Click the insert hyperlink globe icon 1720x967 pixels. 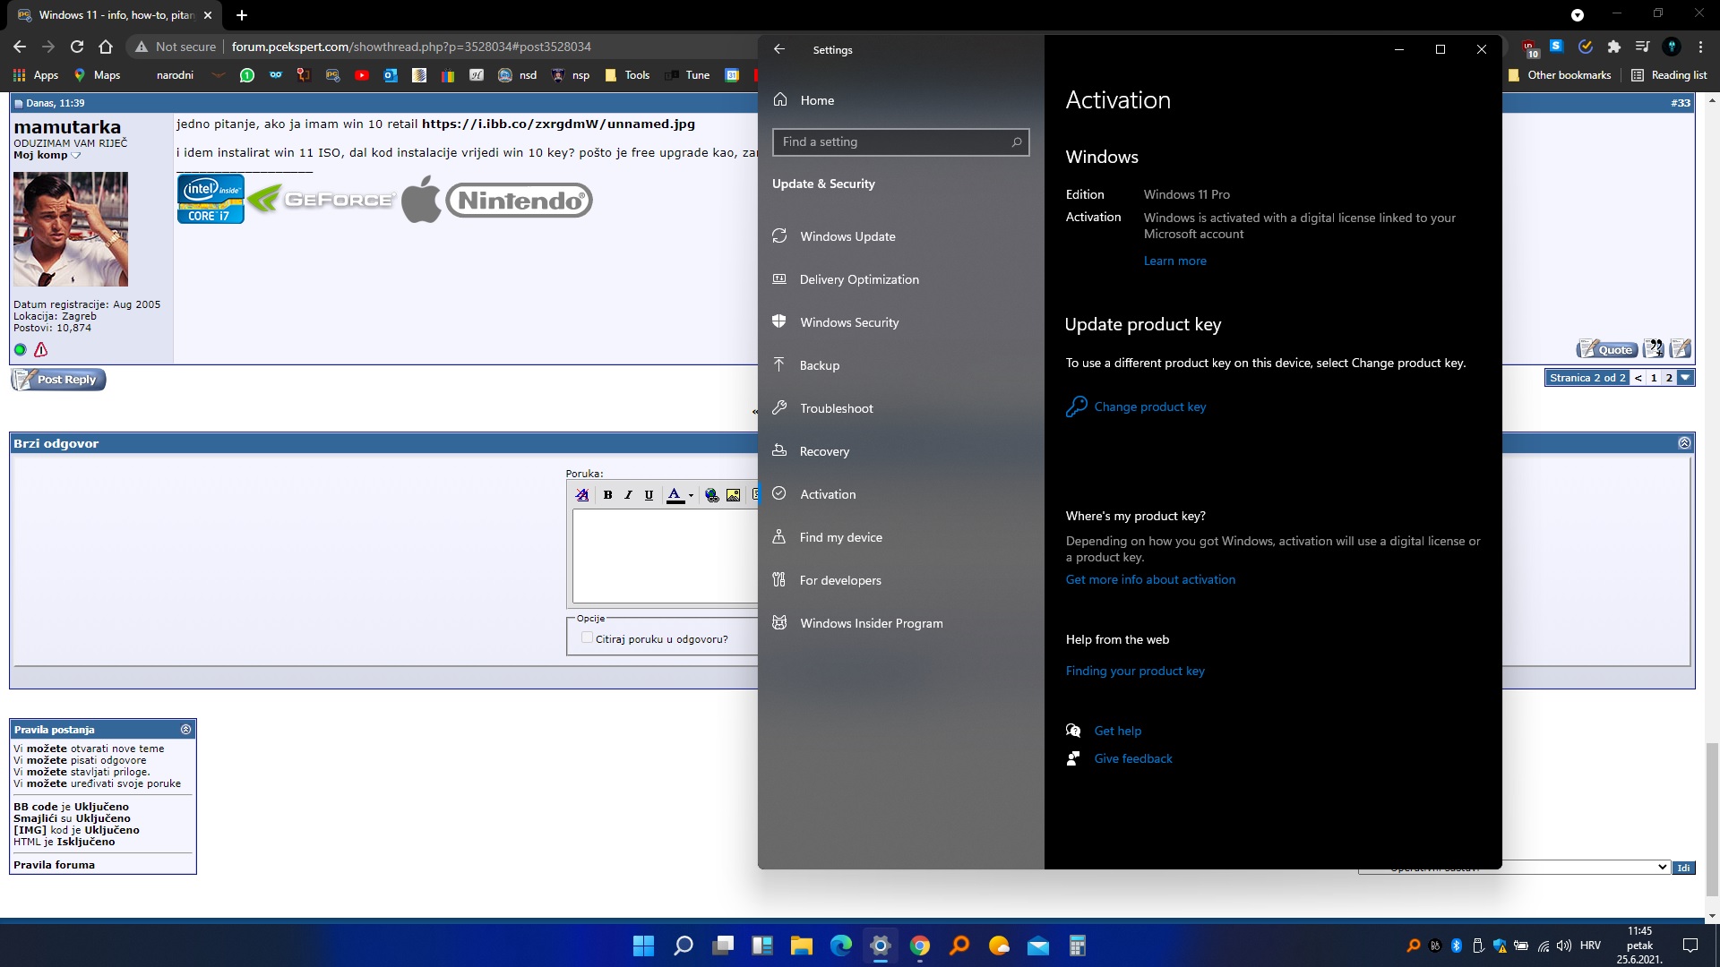[x=712, y=495]
